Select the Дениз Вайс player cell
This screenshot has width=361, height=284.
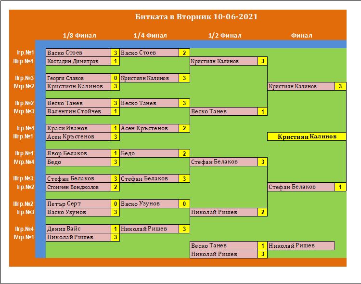(78, 229)
